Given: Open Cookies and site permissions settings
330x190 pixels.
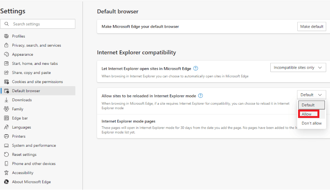Looking at the screenshot, I should pos(37,82).
